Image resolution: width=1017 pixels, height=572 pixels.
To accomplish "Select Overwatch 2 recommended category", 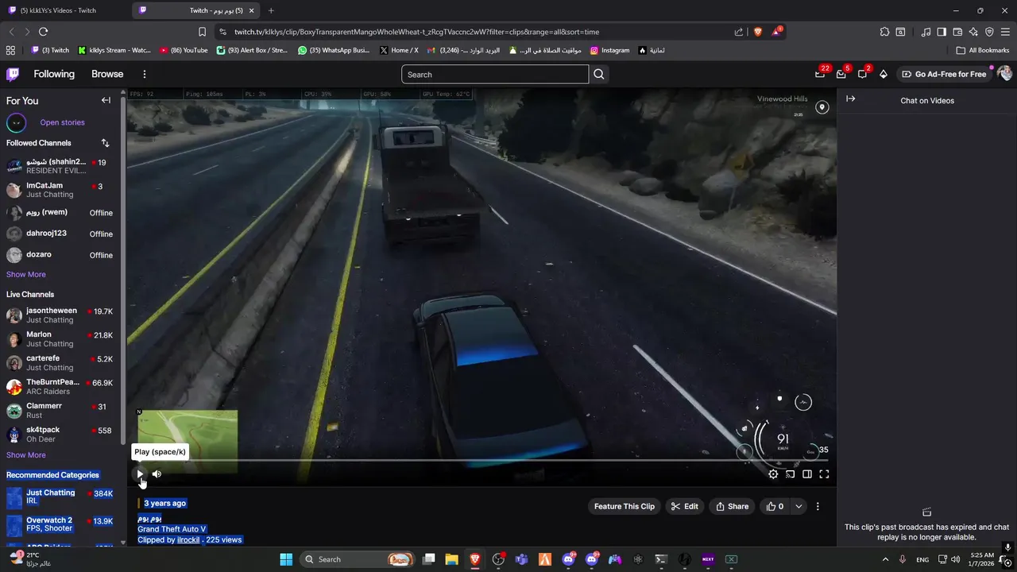I will (60, 524).
